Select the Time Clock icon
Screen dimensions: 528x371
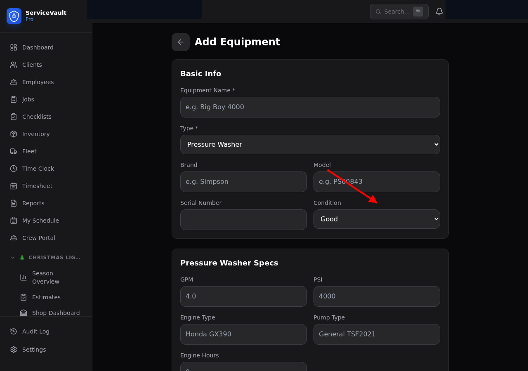pyautogui.click(x=13, y=168)
